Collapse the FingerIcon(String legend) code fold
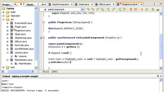This screenshot has height=92, width=164. point(44,22)
